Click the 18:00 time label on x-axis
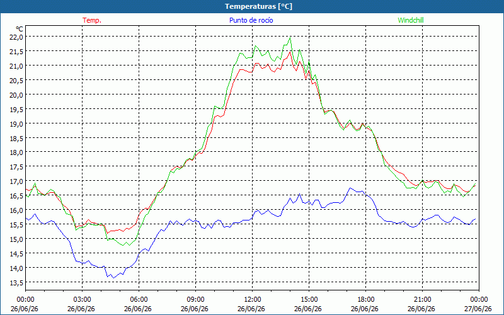Viewport: 504px width, 315px height. [x=366, y=300]
